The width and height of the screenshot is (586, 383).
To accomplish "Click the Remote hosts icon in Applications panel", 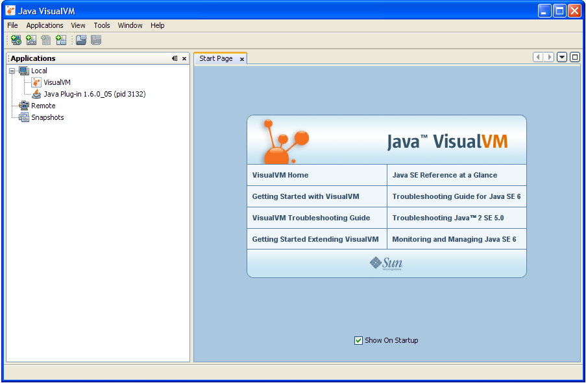I will 23,105.
